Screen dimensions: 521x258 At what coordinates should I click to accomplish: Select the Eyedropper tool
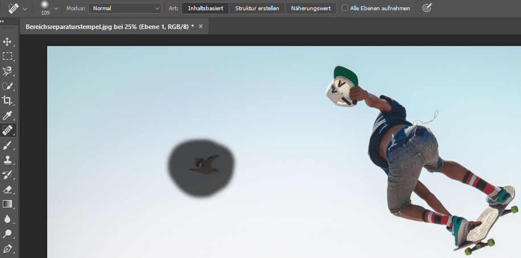(x=7, y=115)
